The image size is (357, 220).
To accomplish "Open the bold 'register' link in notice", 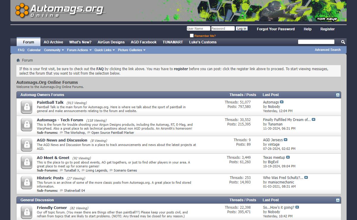I will pos(181,69).
